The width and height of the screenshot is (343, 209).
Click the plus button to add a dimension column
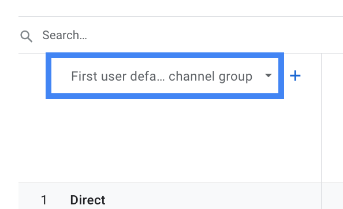tap(295, 75)
